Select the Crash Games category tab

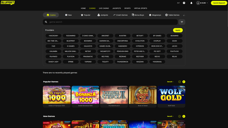[120, 15]
